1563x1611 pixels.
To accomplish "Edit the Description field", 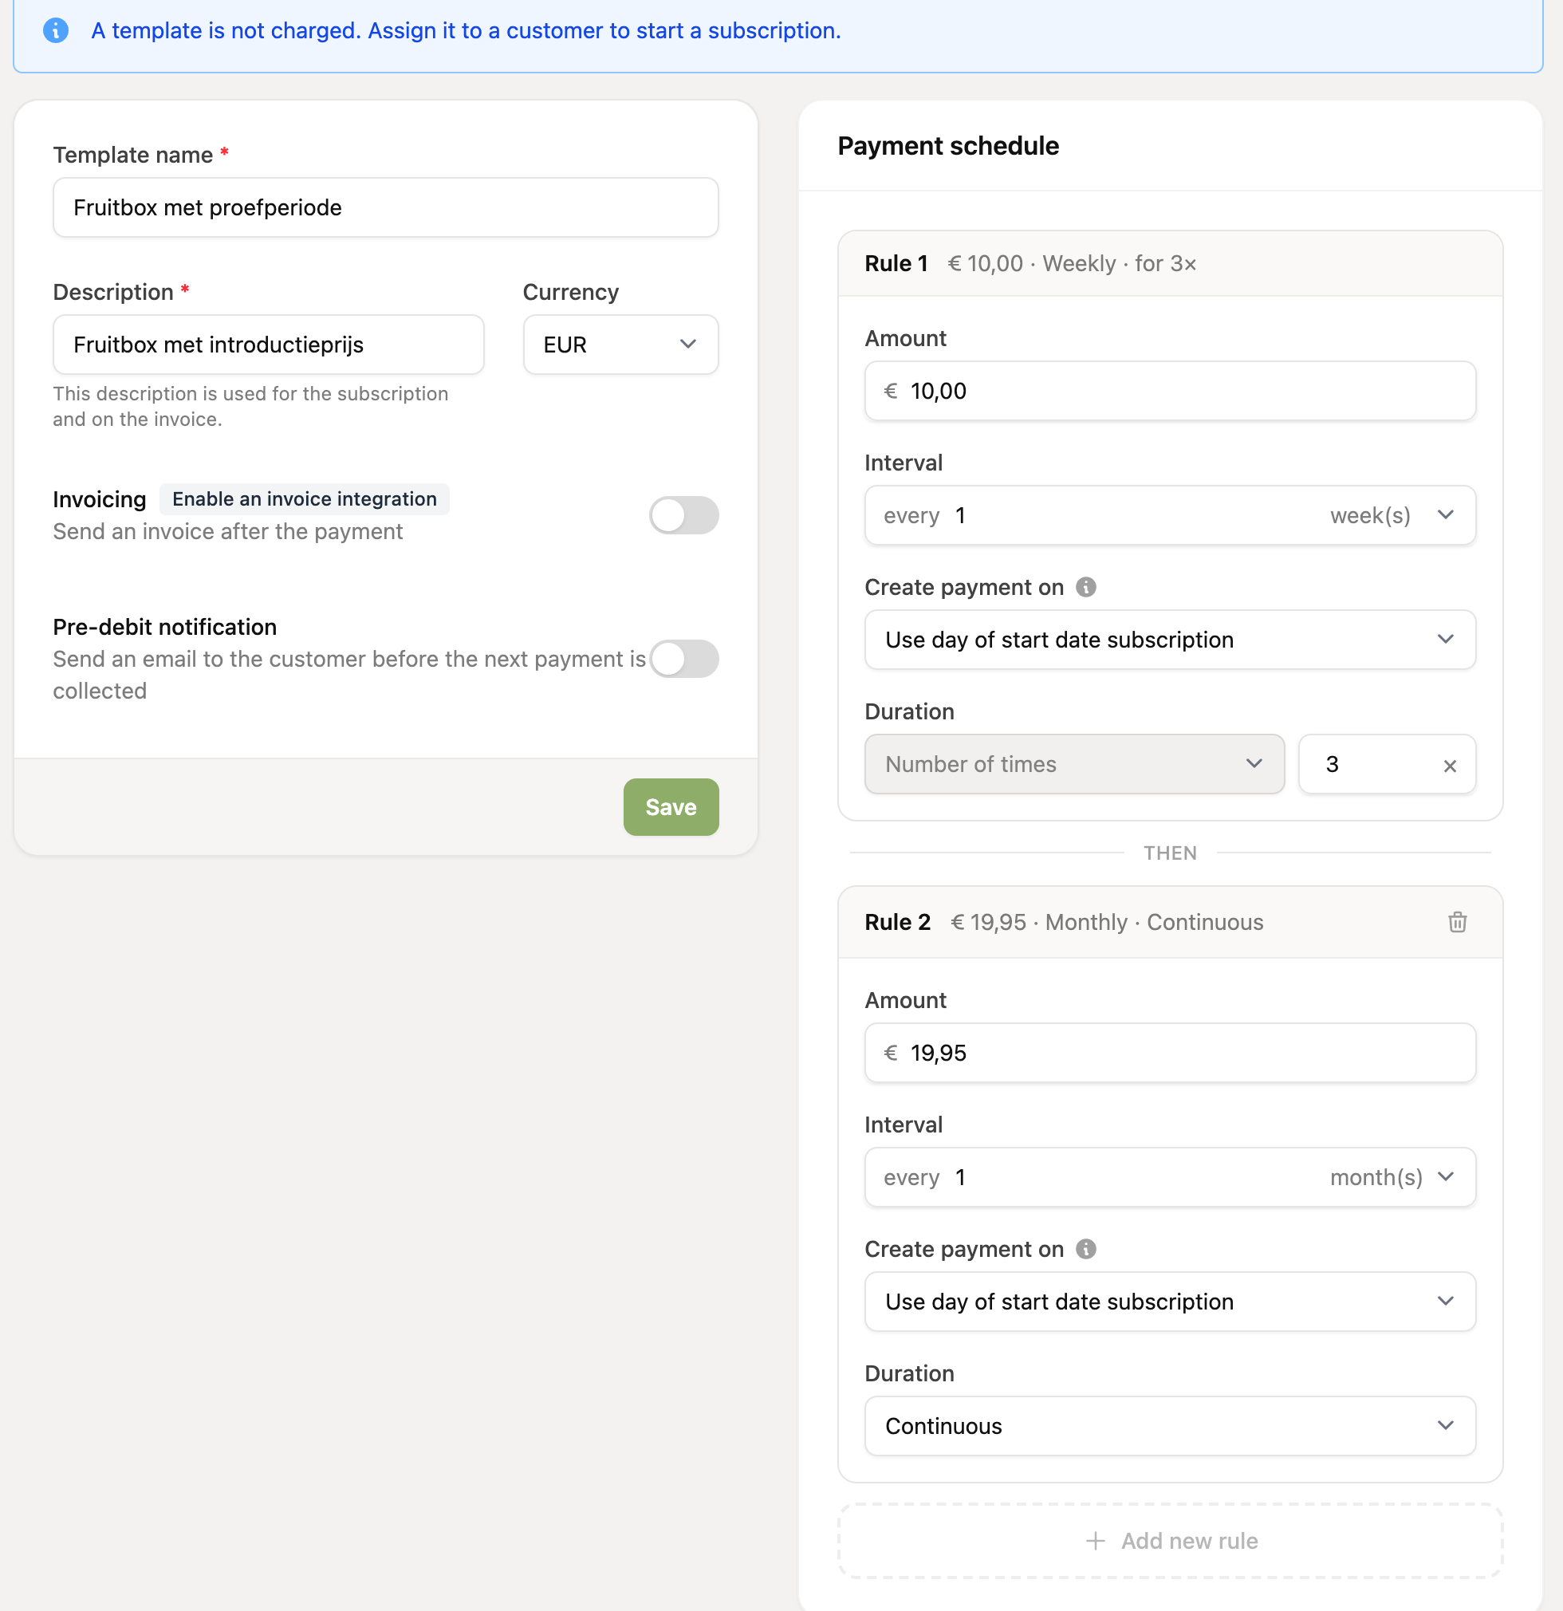I will [x=268, y=345].
